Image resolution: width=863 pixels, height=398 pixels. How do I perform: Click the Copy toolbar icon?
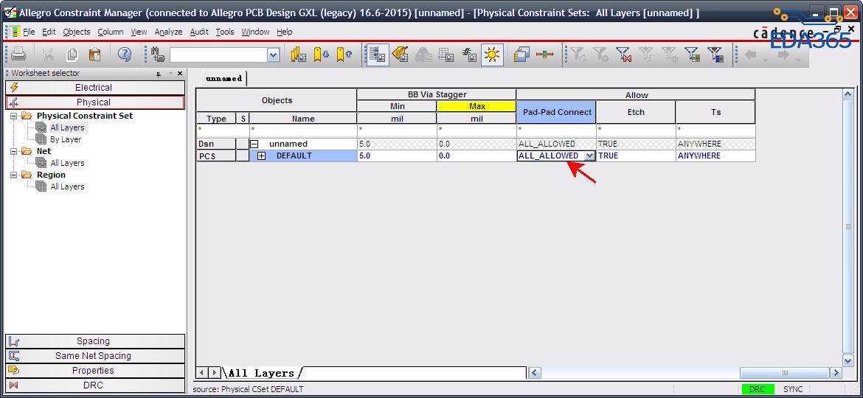point(72,55)
